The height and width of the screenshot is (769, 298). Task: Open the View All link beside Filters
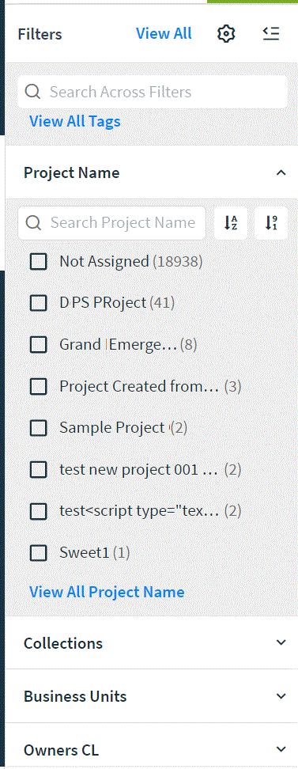(x=164, y=33)
